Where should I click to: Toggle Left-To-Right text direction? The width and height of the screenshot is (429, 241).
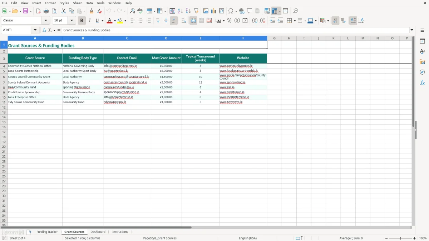335,21
